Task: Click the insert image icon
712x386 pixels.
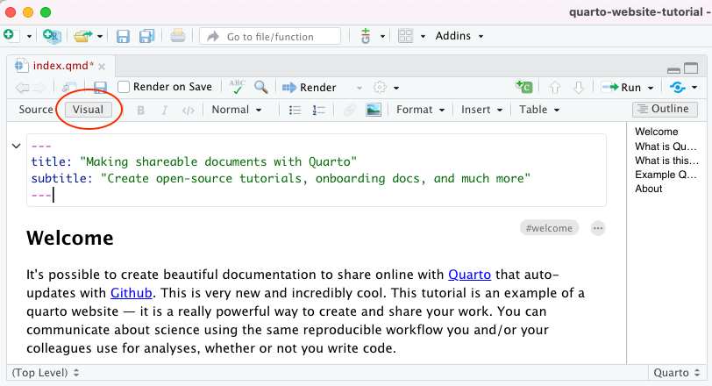Action: (x=374, y=110)
